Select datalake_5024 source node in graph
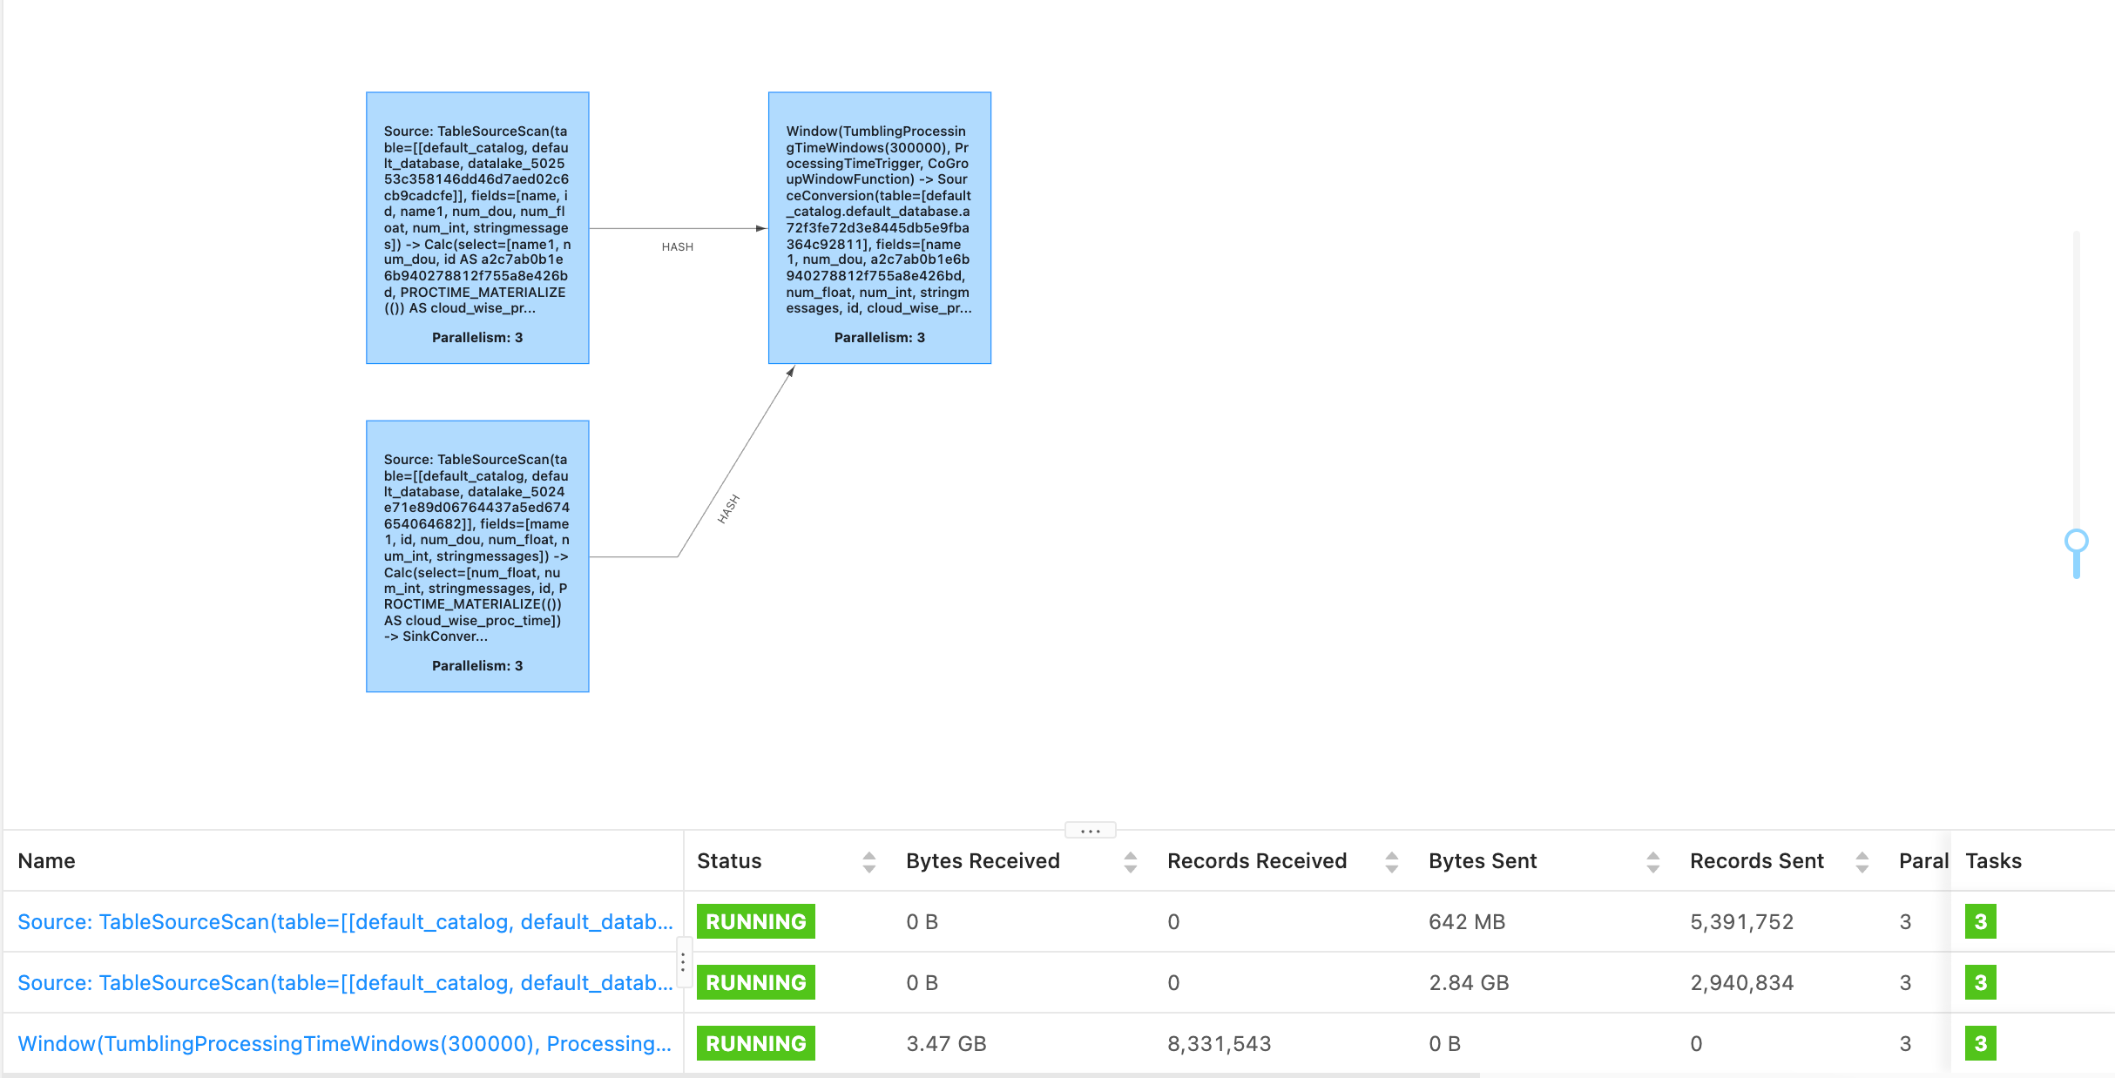Image resolution: width=2115 pixels, height=1078 pixels. (477, 556)
